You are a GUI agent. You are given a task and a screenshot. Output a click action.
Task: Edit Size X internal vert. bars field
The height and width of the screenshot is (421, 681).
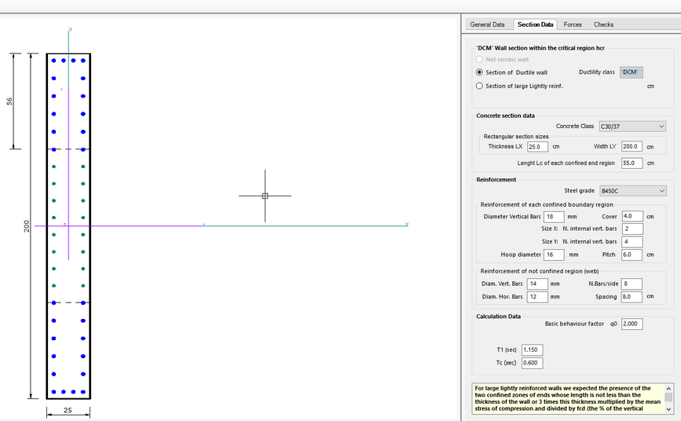632,229
